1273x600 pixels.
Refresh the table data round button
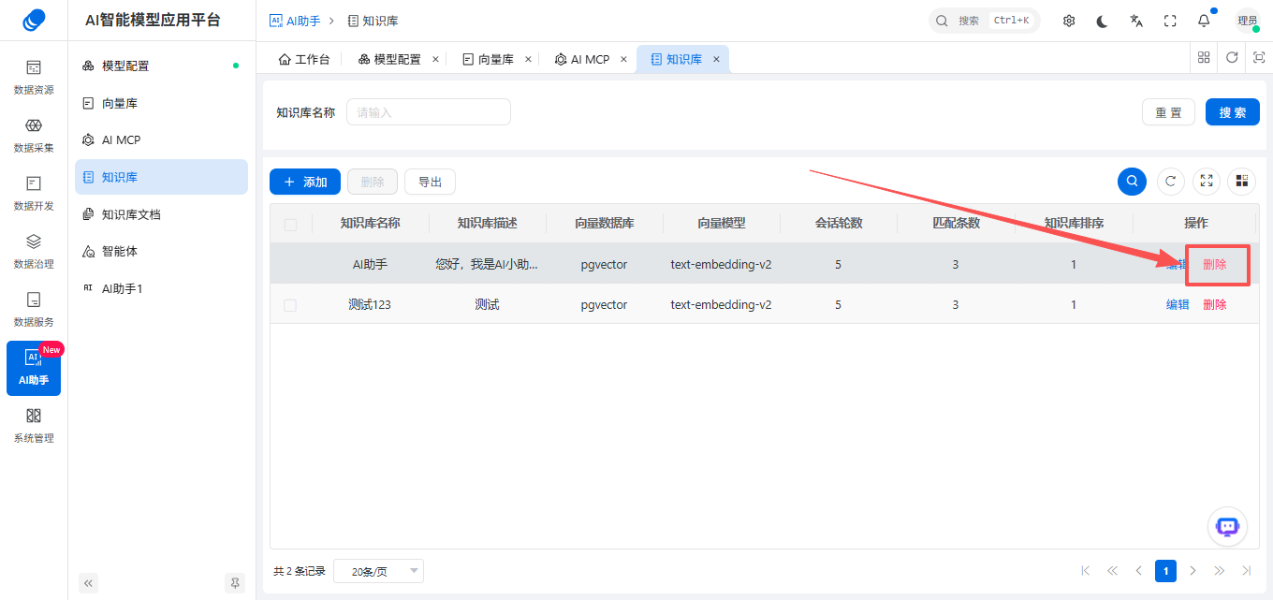[1171, 181]
